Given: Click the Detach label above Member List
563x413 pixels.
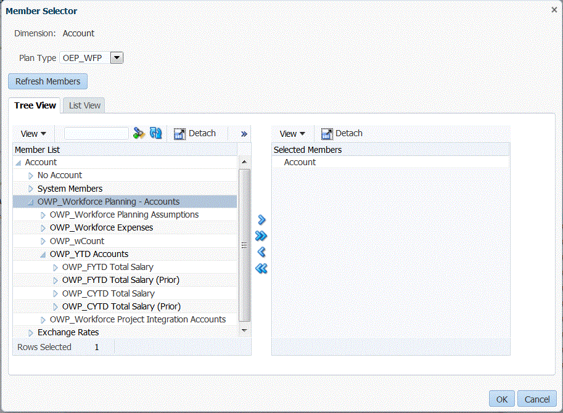Looking at the screenshot, I should (202, 133).
